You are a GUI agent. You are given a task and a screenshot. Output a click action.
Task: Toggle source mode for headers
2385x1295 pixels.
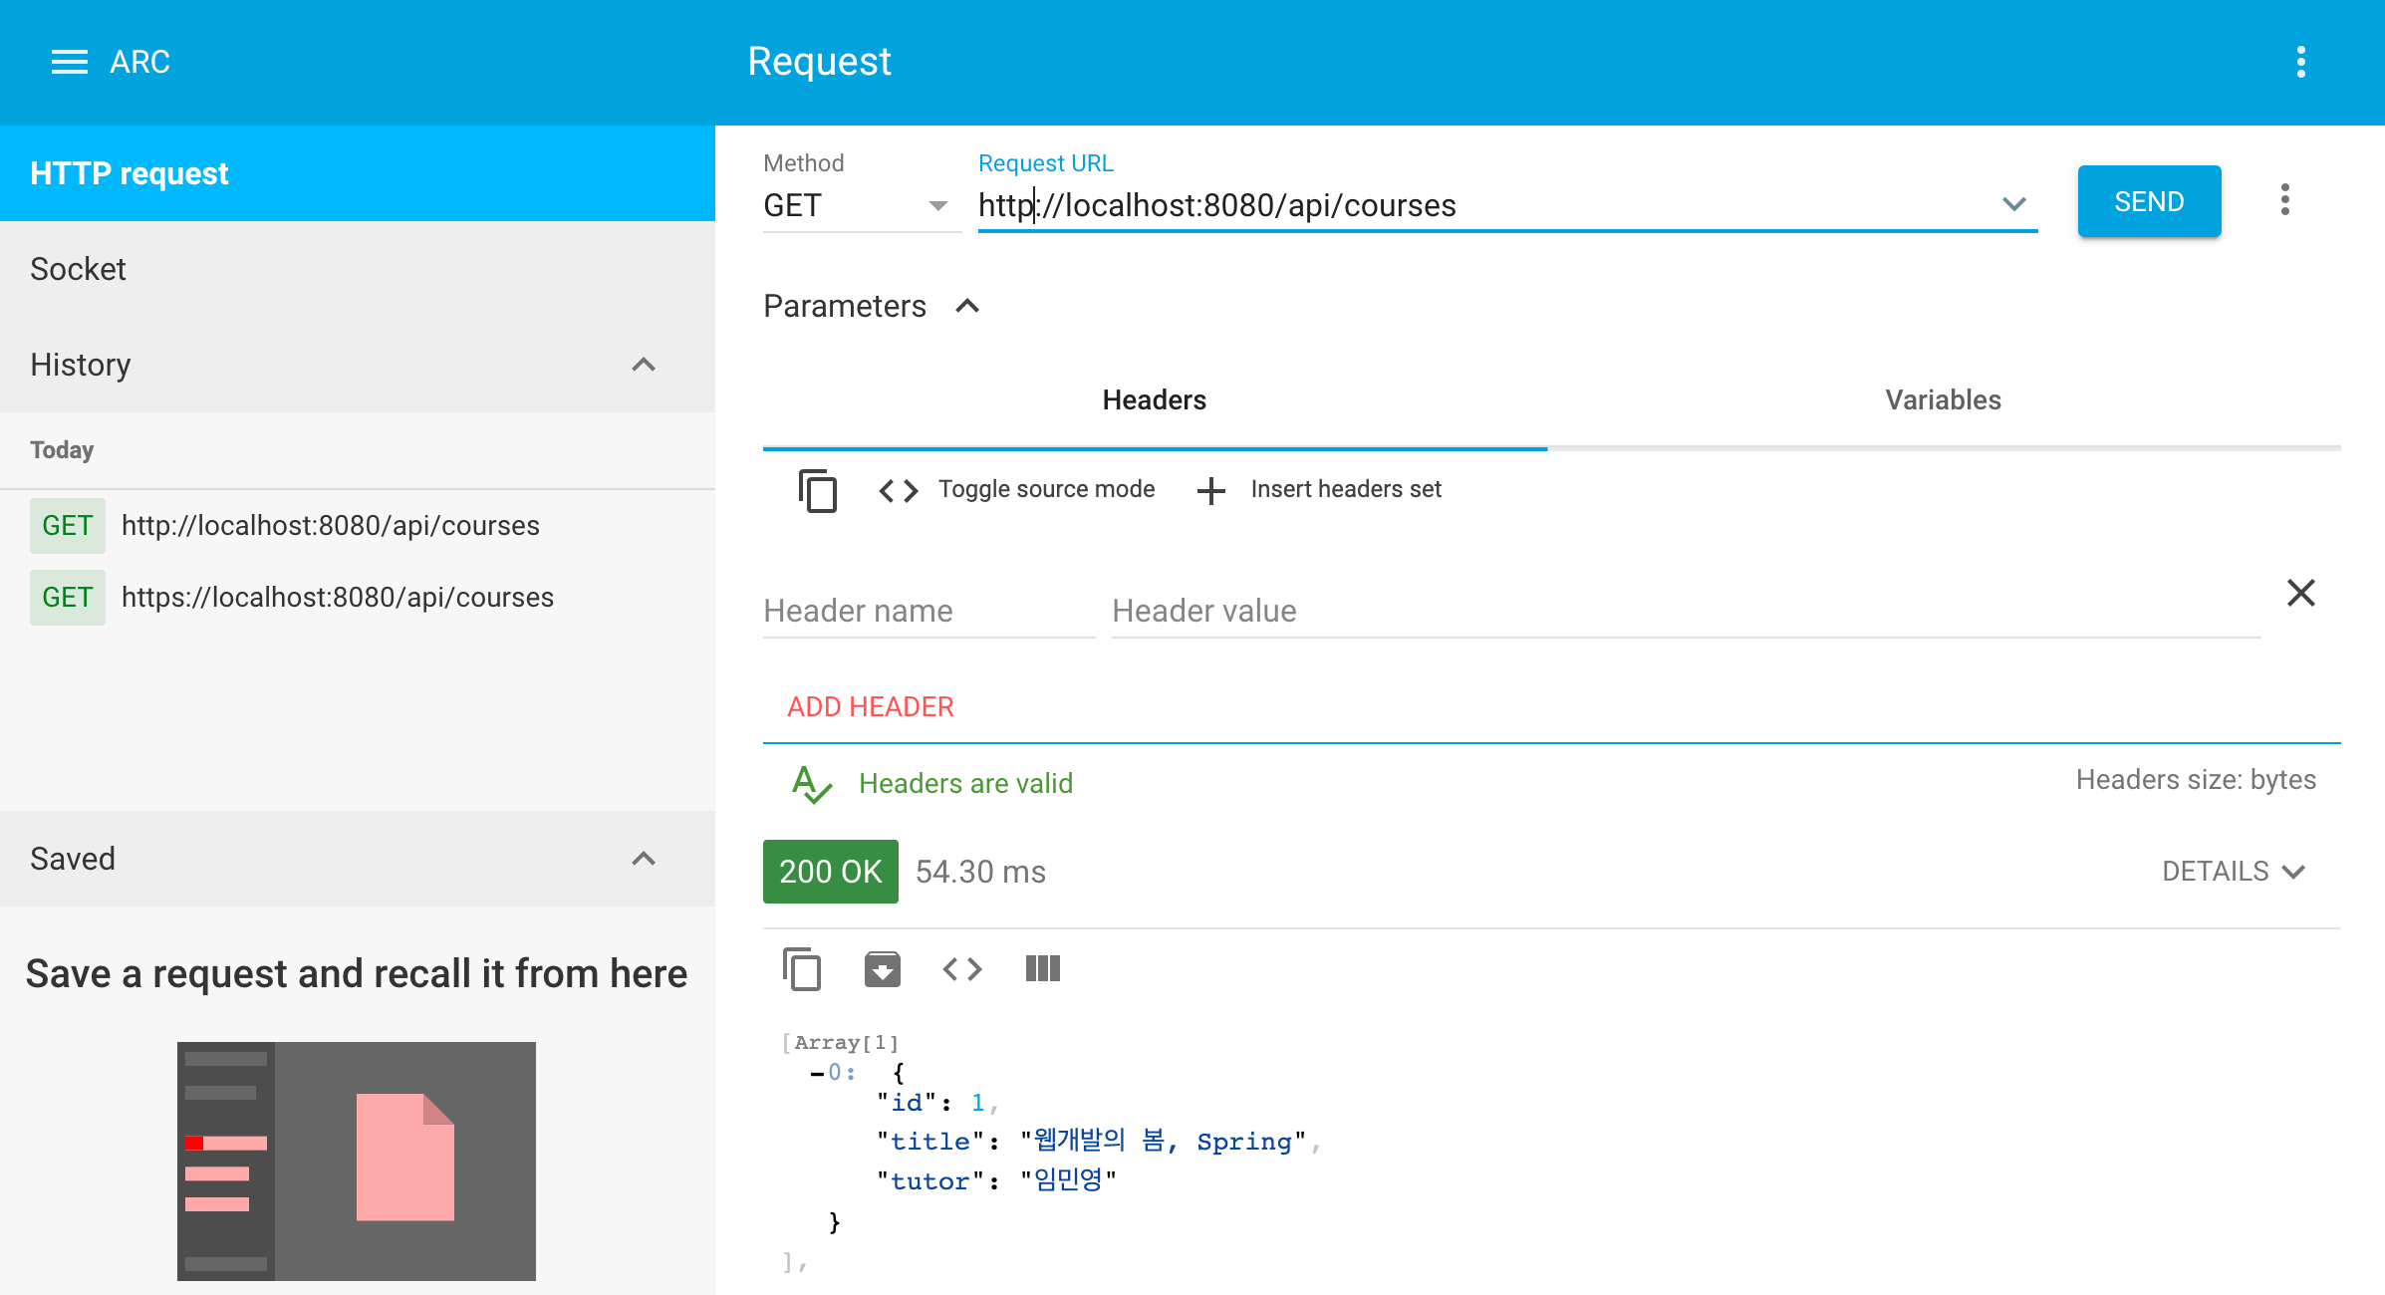point(1016,490)
